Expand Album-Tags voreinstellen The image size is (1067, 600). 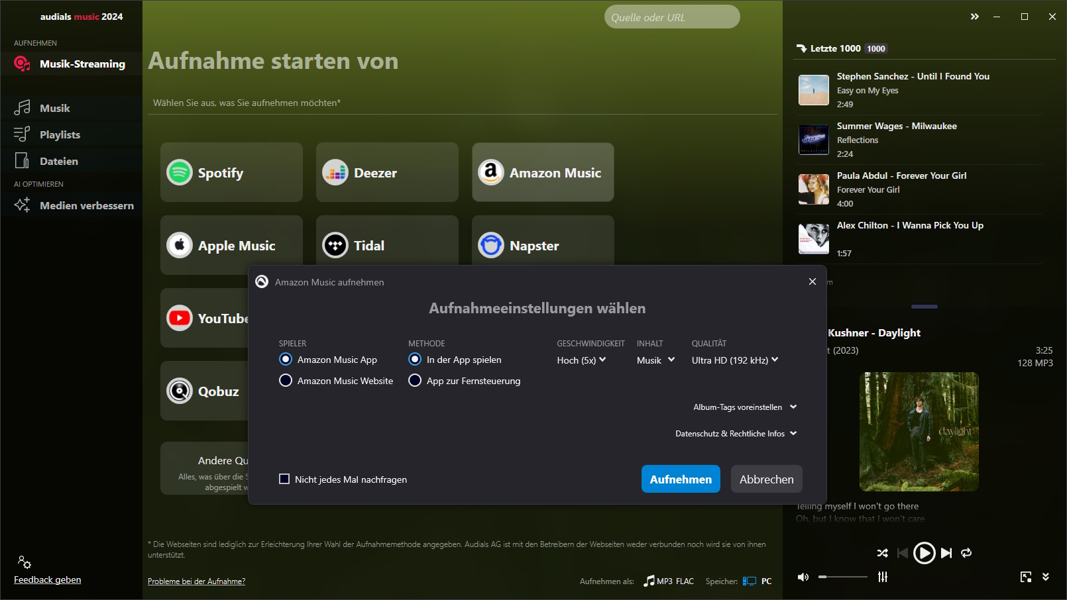[745, 407]
